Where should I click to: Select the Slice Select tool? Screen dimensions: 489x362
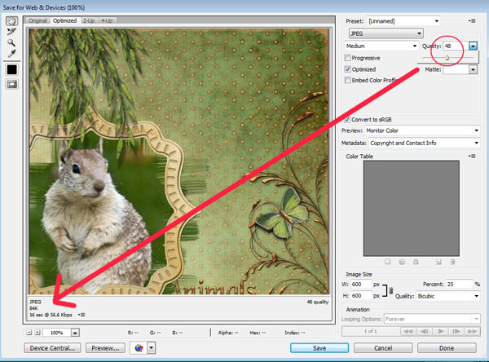11,30
